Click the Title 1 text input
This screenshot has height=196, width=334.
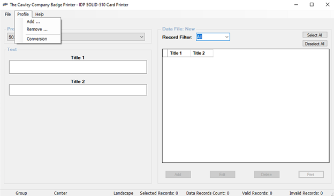78,67
